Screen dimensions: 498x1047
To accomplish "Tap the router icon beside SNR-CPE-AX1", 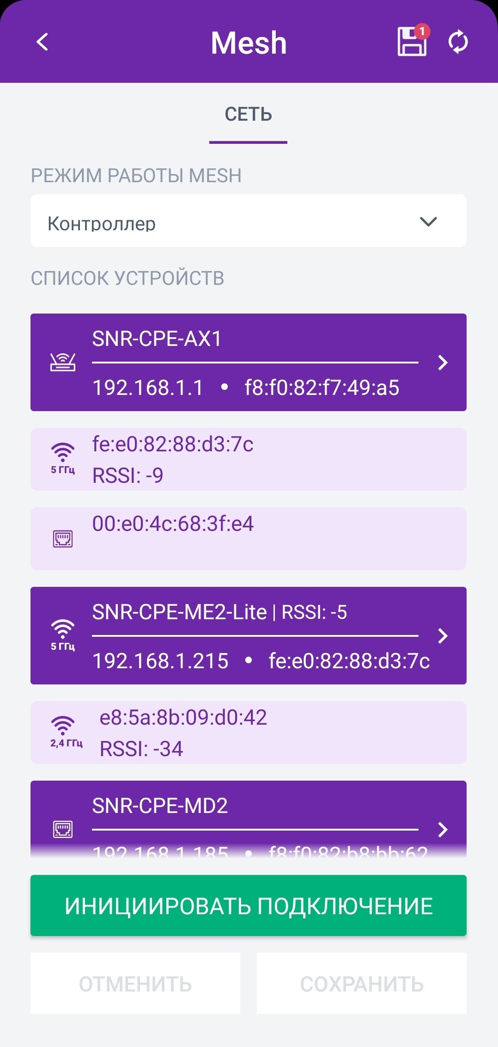I will tap(63, 362).
